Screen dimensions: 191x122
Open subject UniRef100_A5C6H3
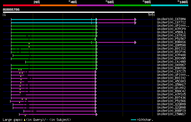coord(171,82)
